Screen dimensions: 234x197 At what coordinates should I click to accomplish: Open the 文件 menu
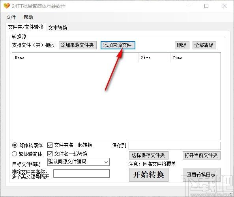[x=11, y=17]
